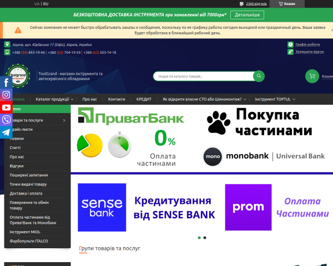Click the green round cart icon
This screenshot has width=333, height=266.
312,76
